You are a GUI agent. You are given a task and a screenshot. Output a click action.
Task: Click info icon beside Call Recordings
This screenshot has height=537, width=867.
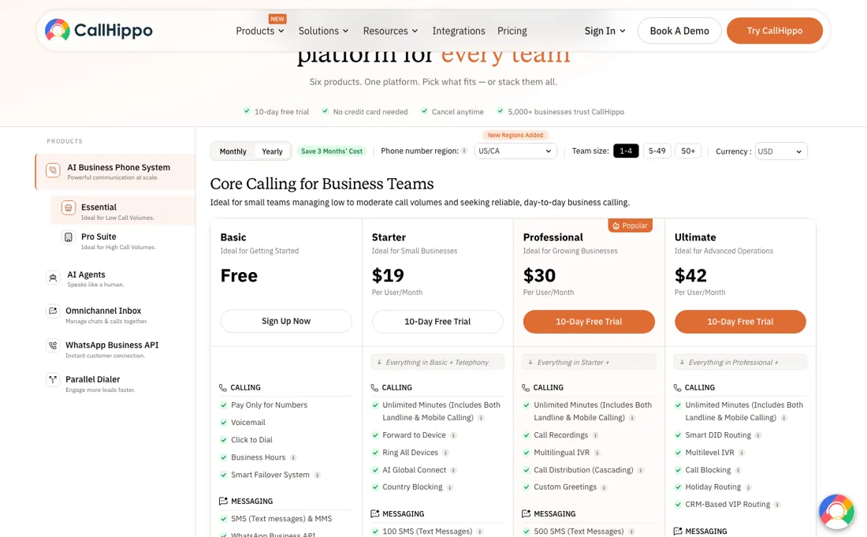click(x=596, y=435)
